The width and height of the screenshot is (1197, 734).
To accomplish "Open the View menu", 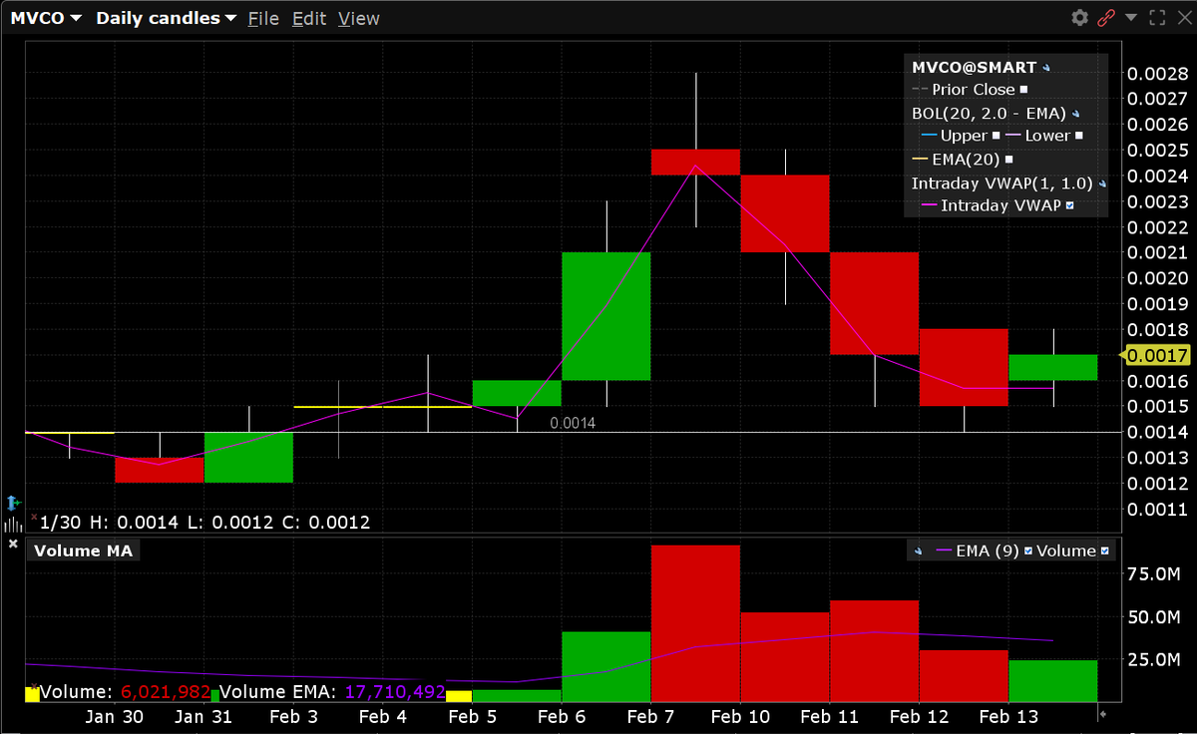I will pos(359,18).
